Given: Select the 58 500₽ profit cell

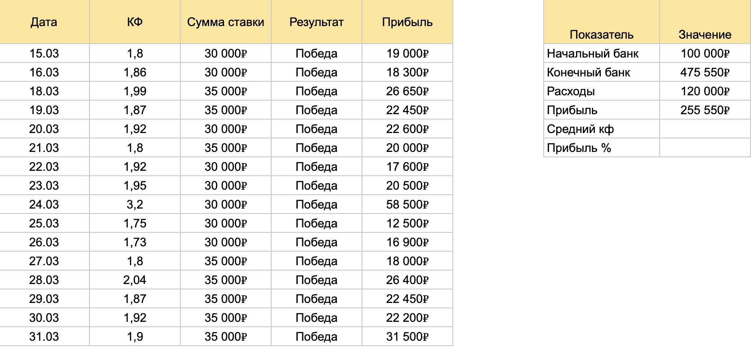Looking at the screenshot, I should tap(407, 205).
